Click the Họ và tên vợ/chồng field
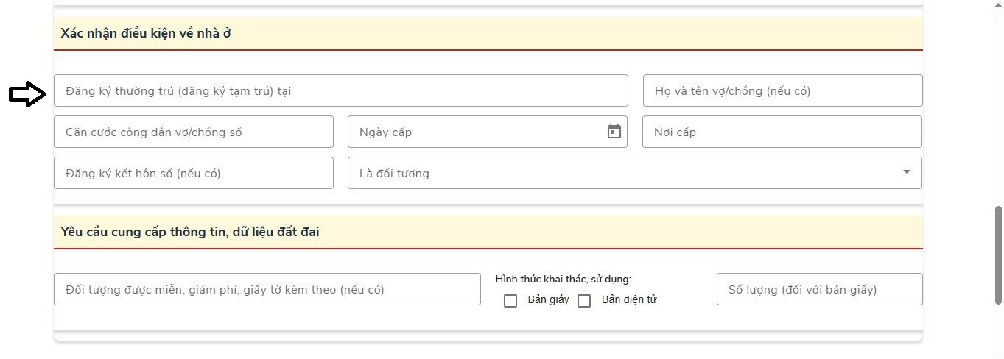 point(782,90)
